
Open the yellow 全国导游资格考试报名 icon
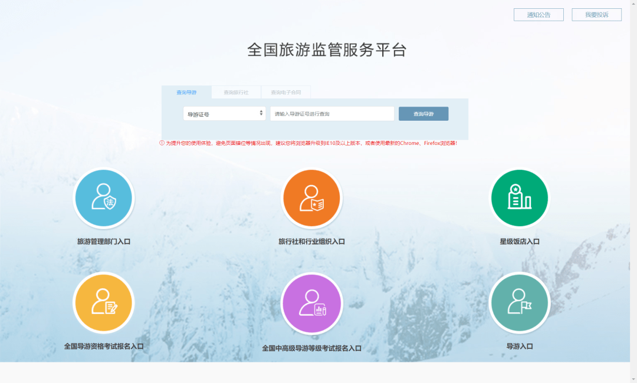(104, 303)
